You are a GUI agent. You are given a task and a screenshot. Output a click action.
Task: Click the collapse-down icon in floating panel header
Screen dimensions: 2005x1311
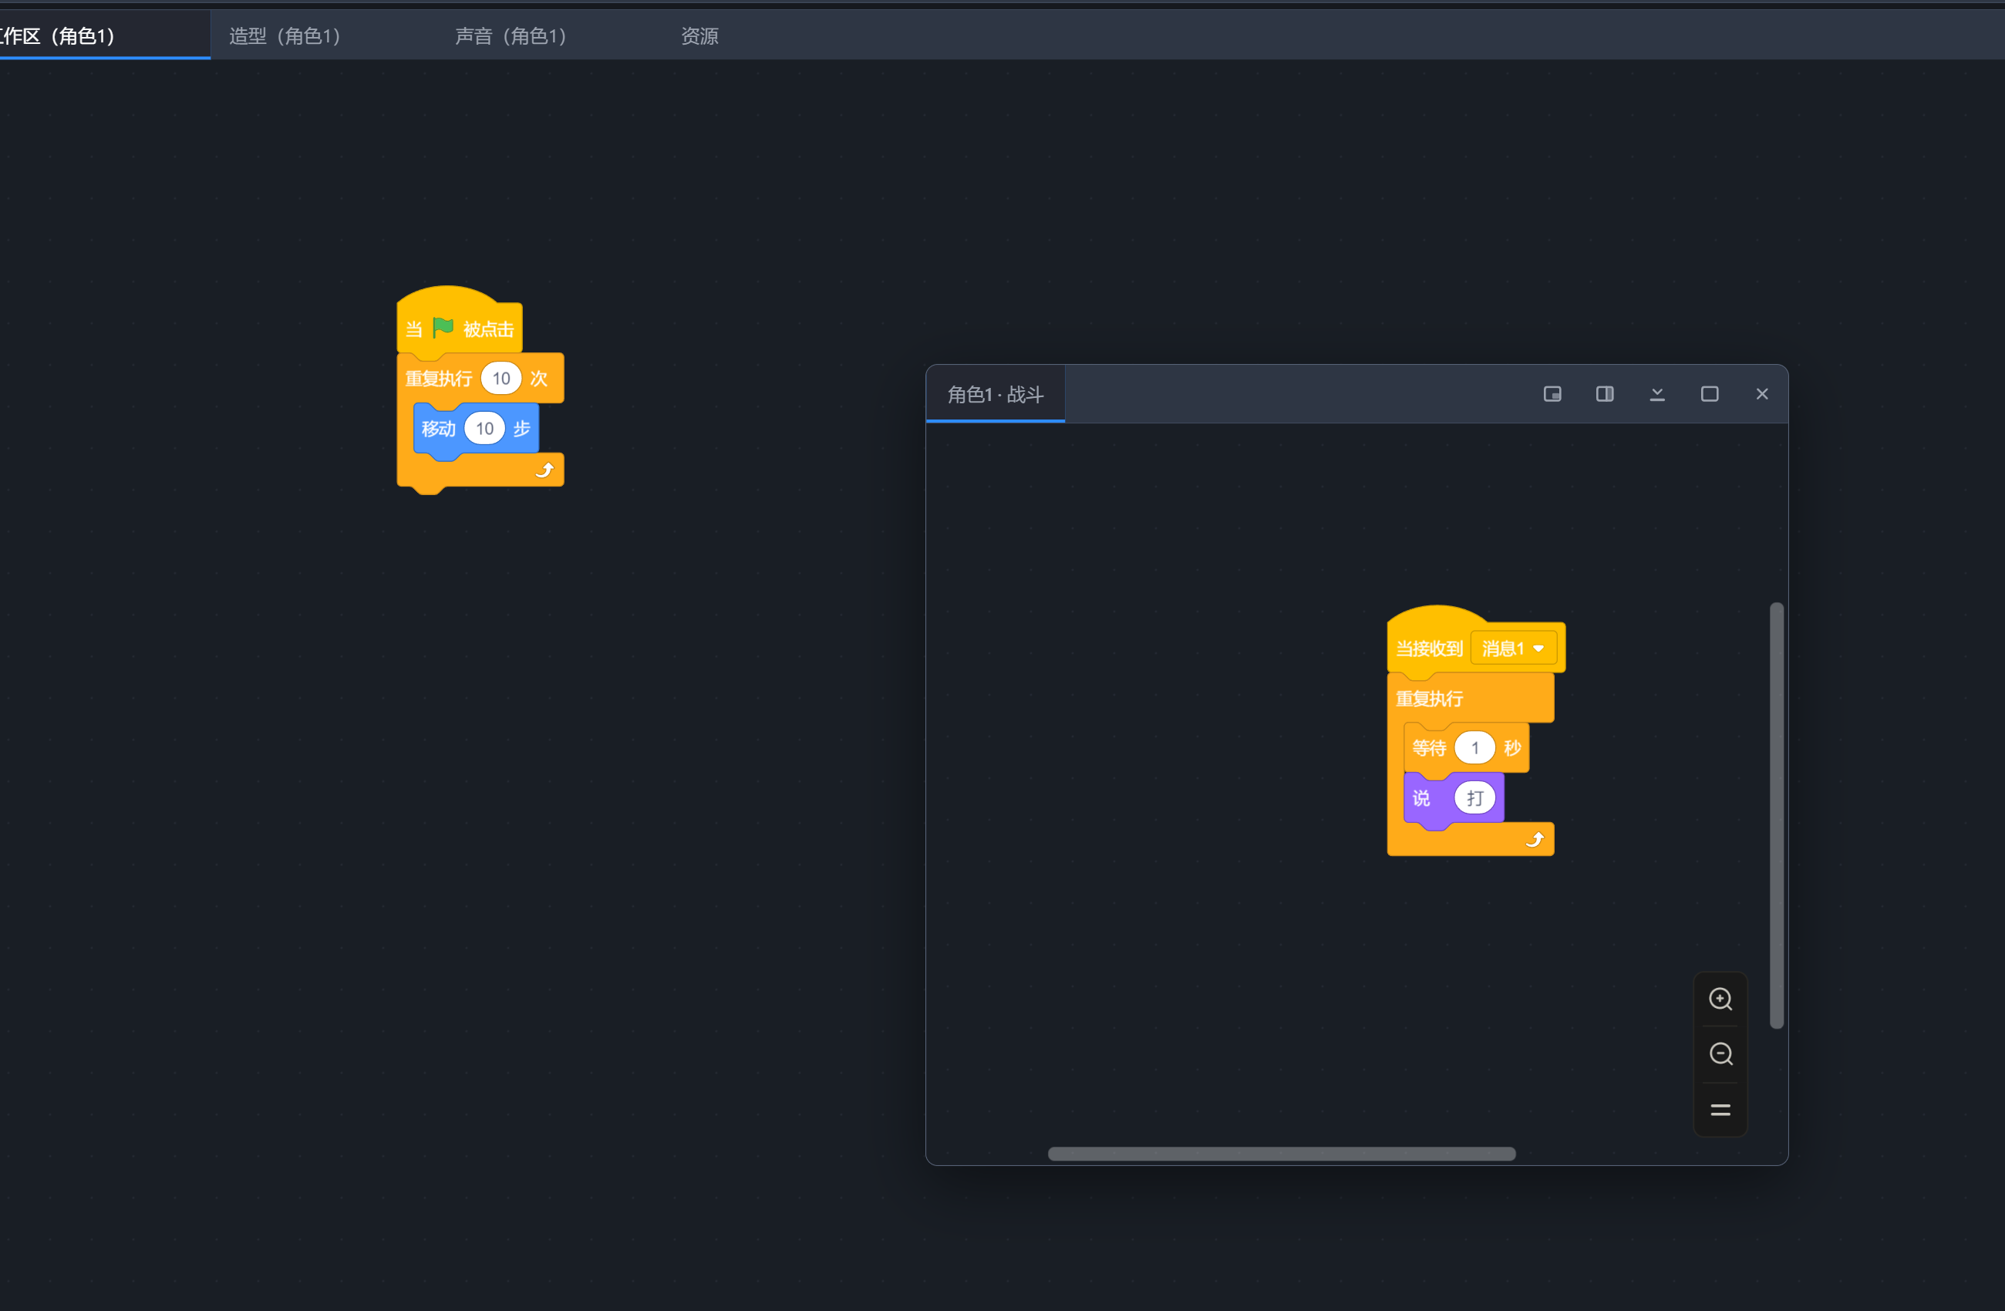tap(1657, 394)
